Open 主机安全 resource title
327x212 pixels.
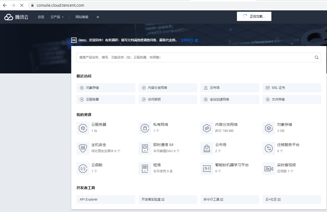coord(99,145)
